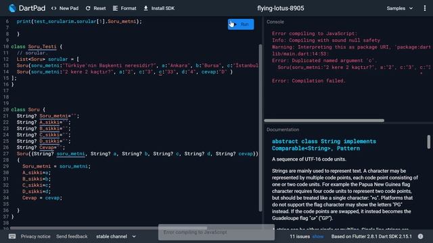The height and width of the screenshot is (243, 433).
Task: Click the 11 issues label
Action: (300, 236)
